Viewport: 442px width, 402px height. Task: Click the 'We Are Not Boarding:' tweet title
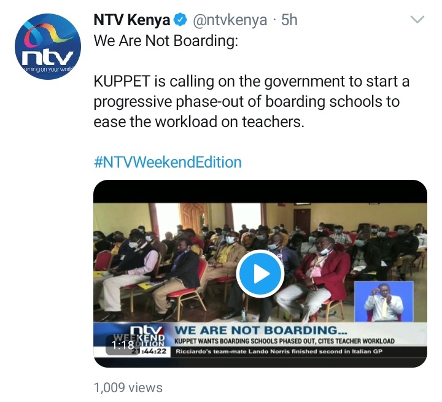pos(166,41)
